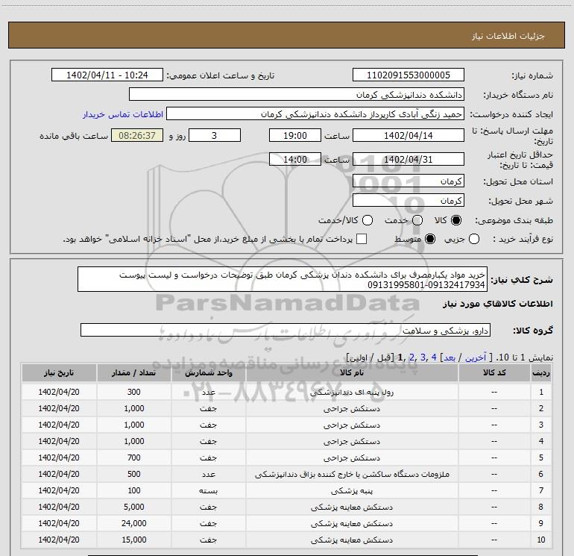Viewport: 574px width, 556px height.
Task: Click the استان محل تحویل field
Action: [x=409, y=181]
